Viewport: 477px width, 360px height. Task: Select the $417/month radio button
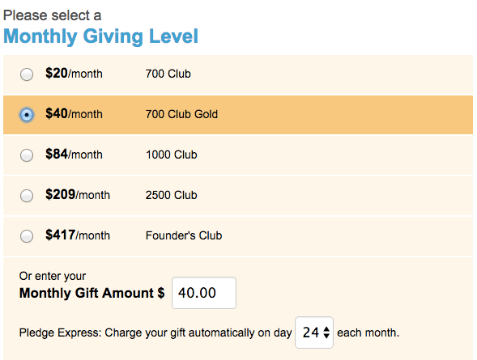(x=27, y=236)
